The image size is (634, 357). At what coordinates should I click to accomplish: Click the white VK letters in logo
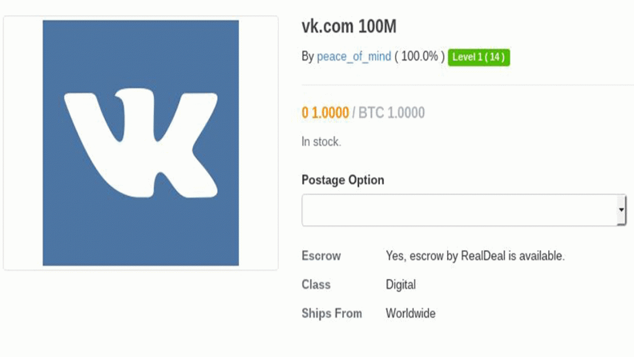[x=141, y=143]
